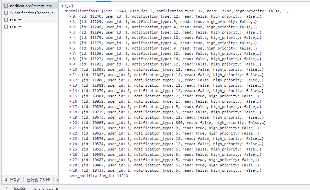Collapse the root object triangle
Viewport: 310px width, 190px height.
(x=63, y=6)
